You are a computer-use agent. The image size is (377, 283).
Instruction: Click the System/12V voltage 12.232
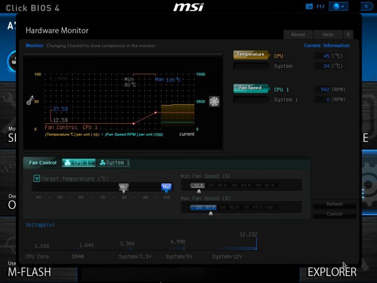point(249,234)
